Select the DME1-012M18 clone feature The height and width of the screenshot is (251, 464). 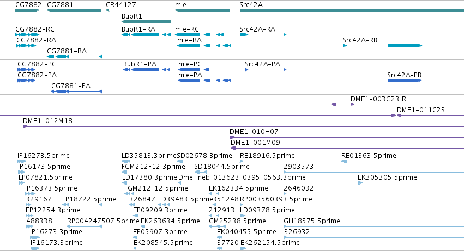click(243, 126)
